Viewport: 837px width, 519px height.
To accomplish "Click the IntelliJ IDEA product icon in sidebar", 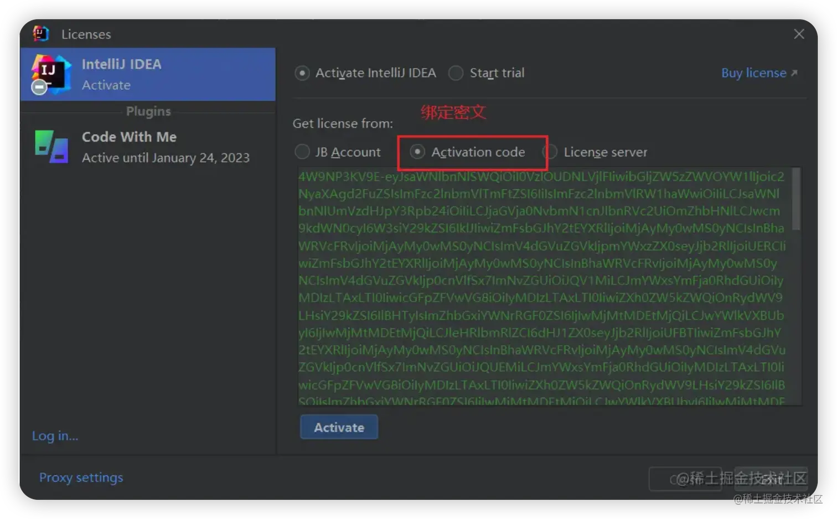I will pyautogui.click(x=50, y=74).
